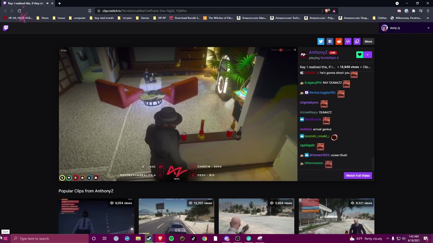The width and height of the screenshot is (433, 243).
Task: Open Download Bundle bookmark
Action: coord(185,18)
